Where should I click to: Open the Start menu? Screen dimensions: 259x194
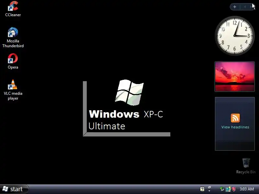click(14, 189)
